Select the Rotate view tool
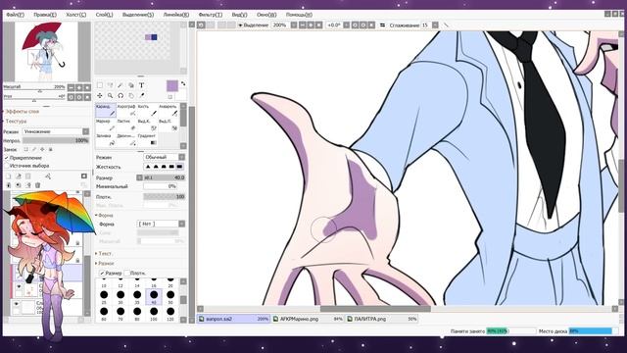This screenshot has width=627, height=353. point(121,96)
